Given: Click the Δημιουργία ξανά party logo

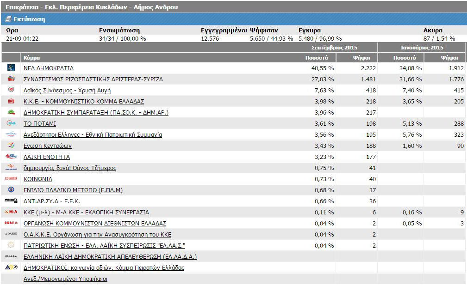Looking at the screenshot, I should pyautogui.click(x=11, y=167).
